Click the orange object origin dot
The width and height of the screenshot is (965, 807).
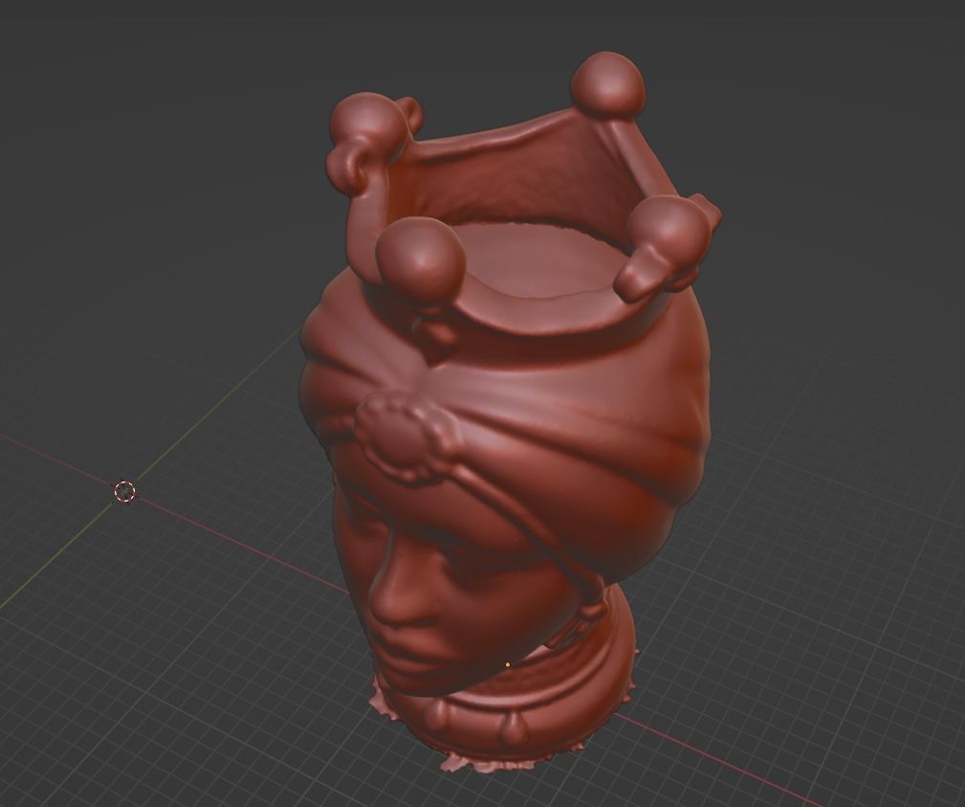(507, 664)
